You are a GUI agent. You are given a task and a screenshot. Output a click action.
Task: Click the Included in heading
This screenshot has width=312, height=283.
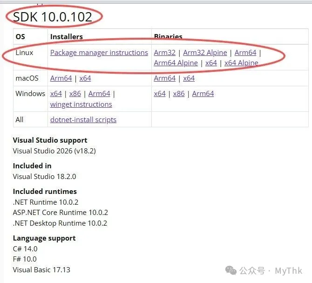pos(32,166)
